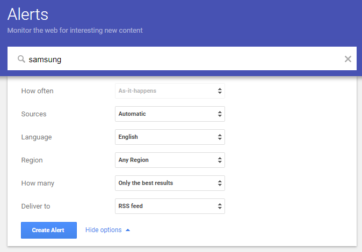
Task: Open the Only the best results dropdown
Action: [170, 183]
